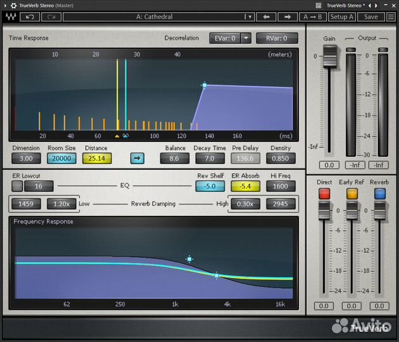Select low damping frequency 1459 box

(x=26, y=204)
